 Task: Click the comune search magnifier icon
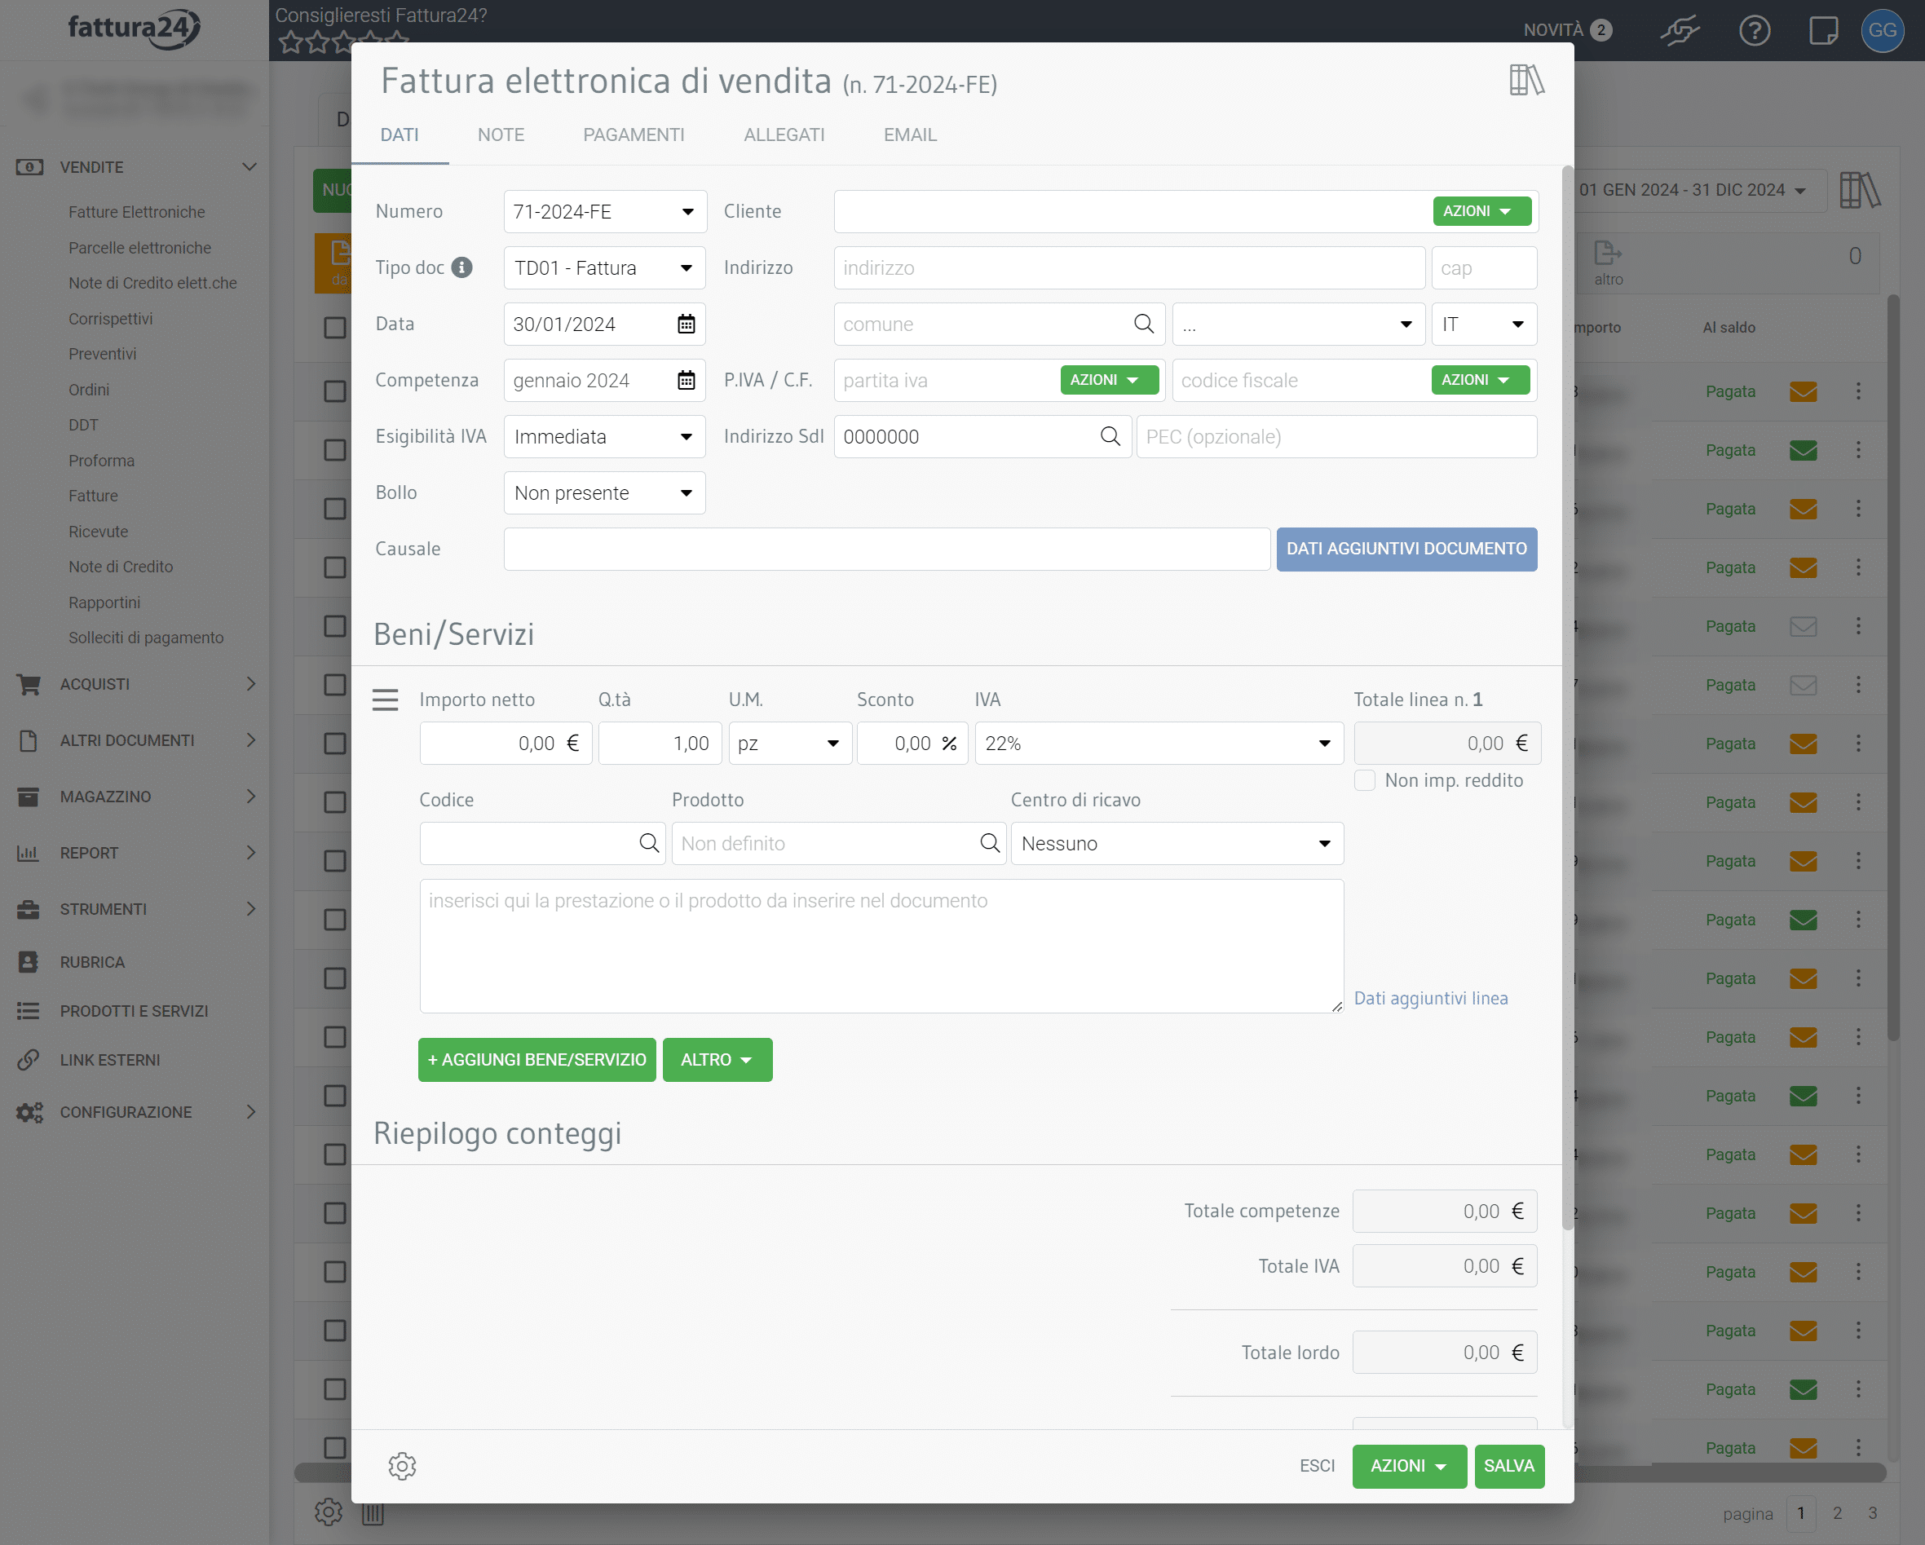point(1143,324)
